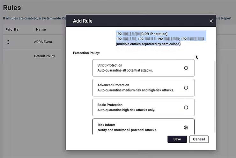The width and height of the screenshot is (236, 158).
Task: Click the Advanced Protection description text
Action: pyautogui.click(x=136, y=90)
